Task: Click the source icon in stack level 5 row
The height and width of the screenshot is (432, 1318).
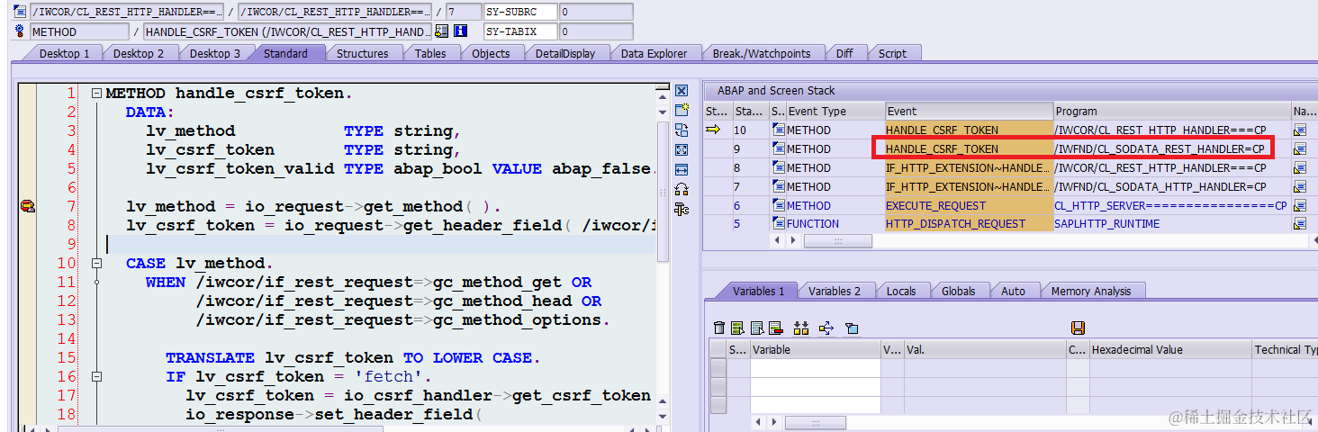Action: (778, 224)
